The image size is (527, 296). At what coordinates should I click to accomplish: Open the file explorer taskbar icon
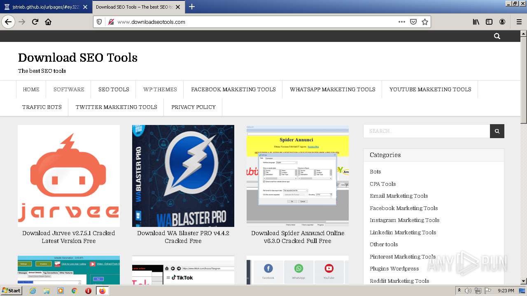(47, 291)
